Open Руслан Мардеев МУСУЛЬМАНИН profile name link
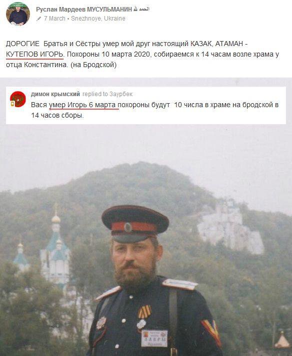The image size is (292, 356). (x=84, y=10)
